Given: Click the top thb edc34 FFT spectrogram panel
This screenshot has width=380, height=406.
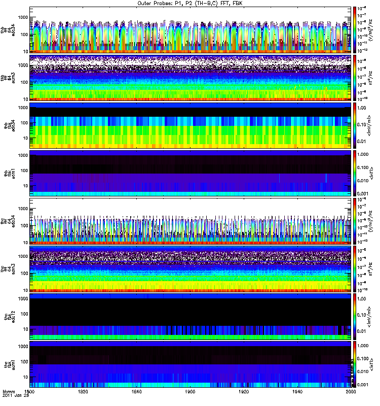Looking at the screenshot, I should tap(191, 30).
